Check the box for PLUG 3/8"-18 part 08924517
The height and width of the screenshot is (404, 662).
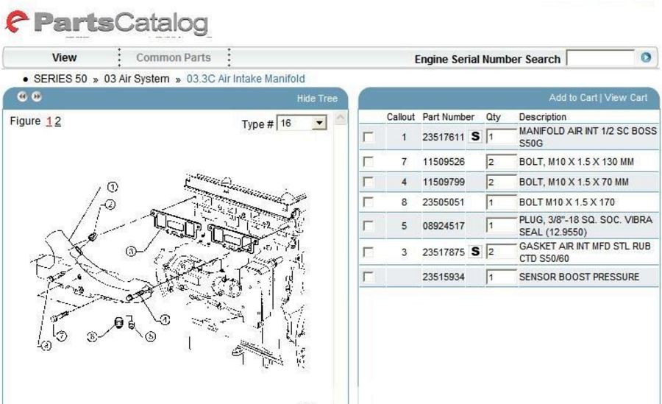point(369,226)
